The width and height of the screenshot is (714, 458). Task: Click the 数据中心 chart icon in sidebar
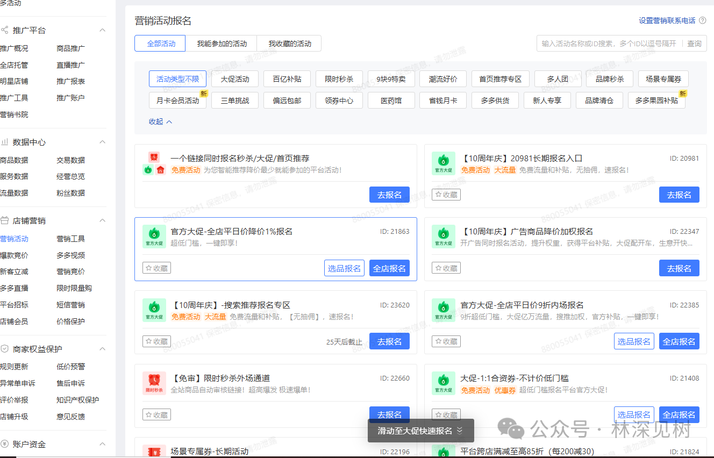(5, 142)
